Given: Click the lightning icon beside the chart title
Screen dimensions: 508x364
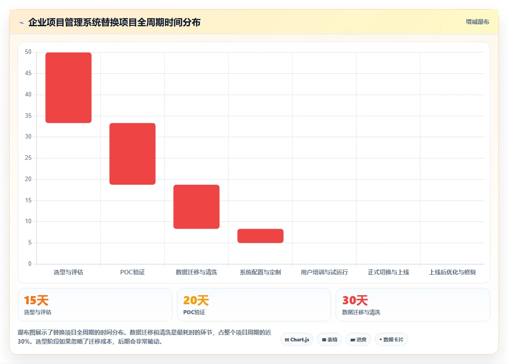Looking at the screenshot, I should tap(21, 23).
